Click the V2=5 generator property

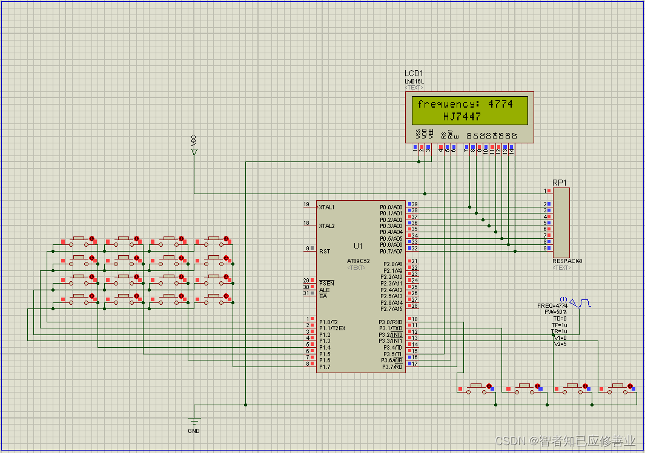pos(560,344)
